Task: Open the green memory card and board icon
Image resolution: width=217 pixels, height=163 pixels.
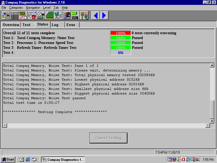Action: click(75, 15)
